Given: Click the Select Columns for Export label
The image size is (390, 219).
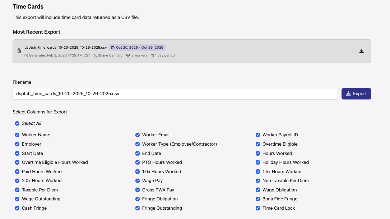Looking at the screenshot, I should (x=40, y=112).
